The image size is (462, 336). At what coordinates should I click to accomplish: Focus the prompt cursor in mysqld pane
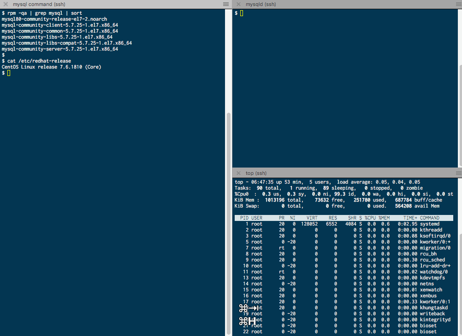pyautogui.click(x=242, y=13)
